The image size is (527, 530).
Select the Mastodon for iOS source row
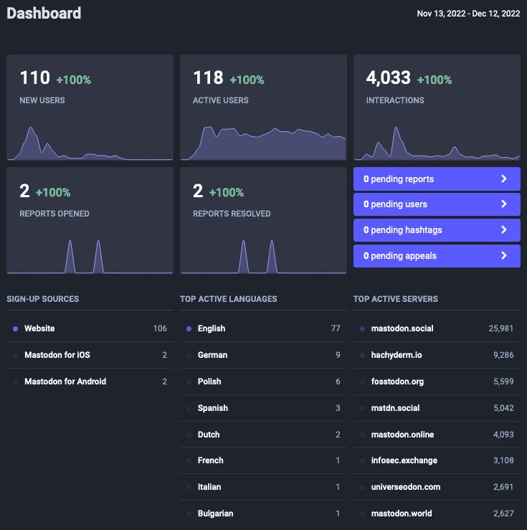click(x=90, y=355)
